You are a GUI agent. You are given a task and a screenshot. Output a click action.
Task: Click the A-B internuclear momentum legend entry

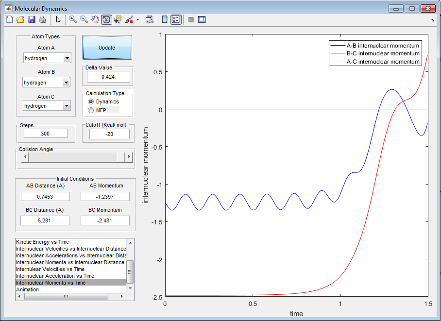375,46
